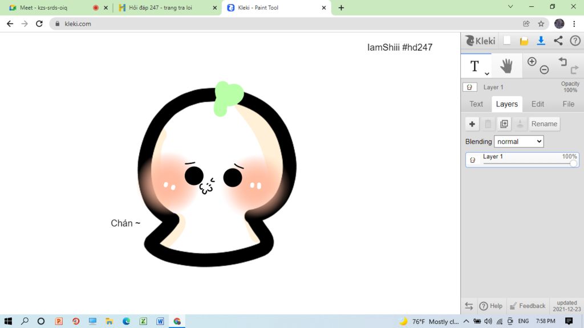
Task: Open the Blending mode dropdown set to normal
Action: pyautogui.click(x=519, y=141)
